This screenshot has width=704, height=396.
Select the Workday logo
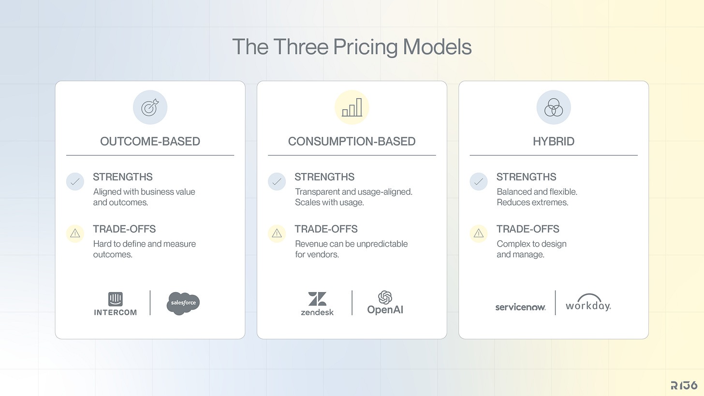[x=588, y=302]
